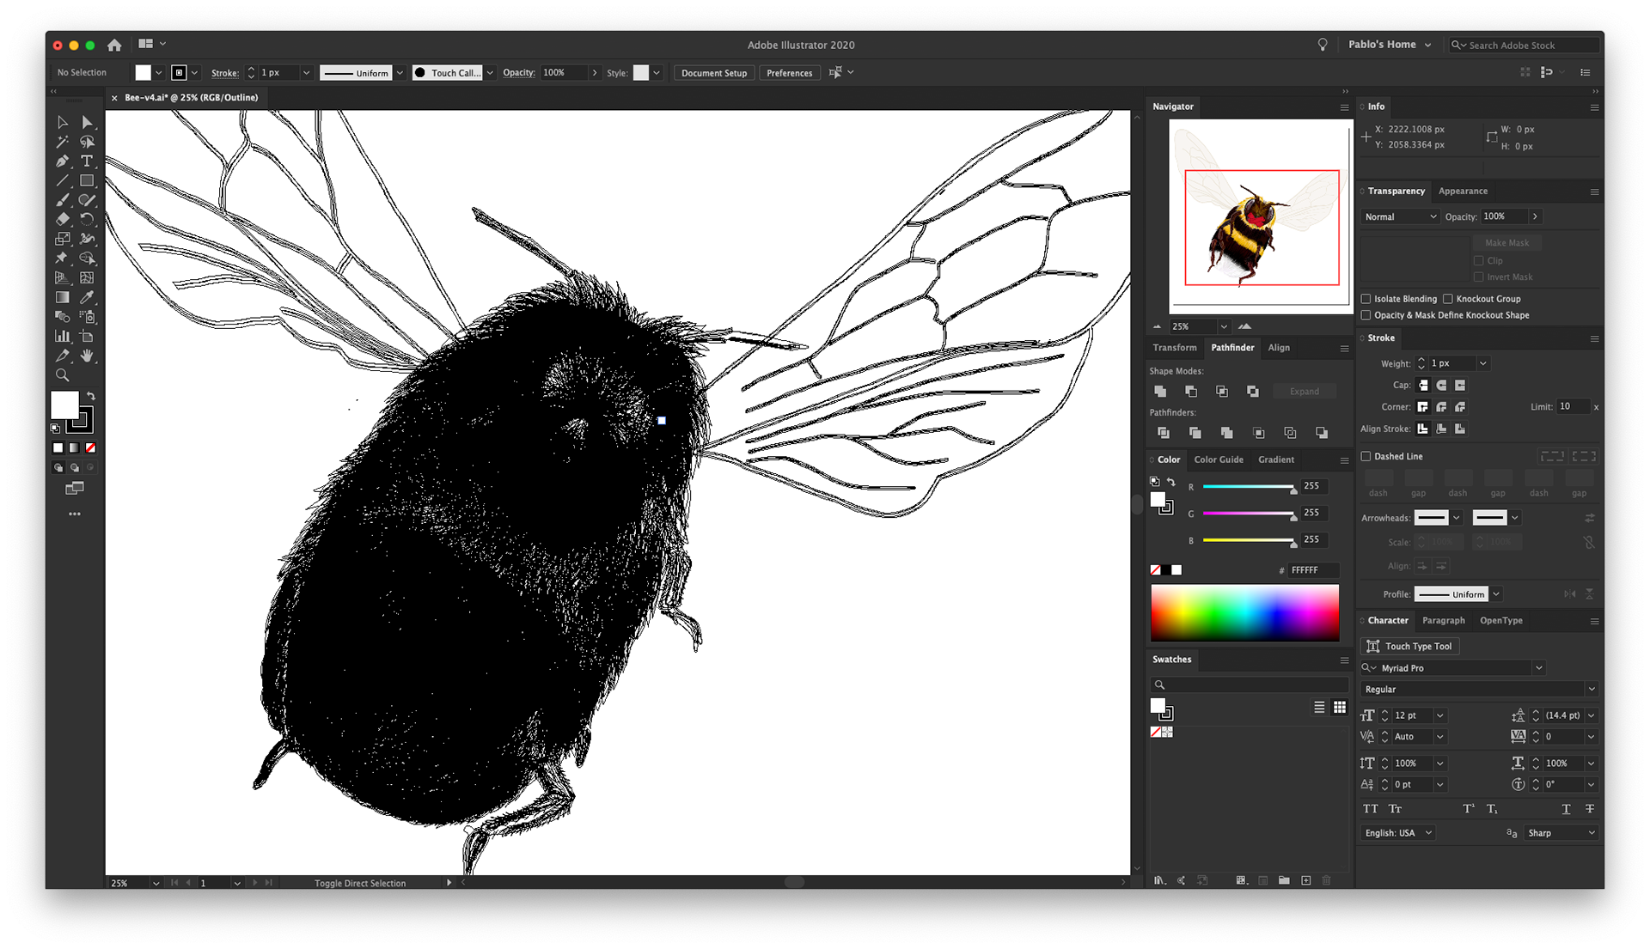Pick the Hand tool

click(x=87, y=356)
